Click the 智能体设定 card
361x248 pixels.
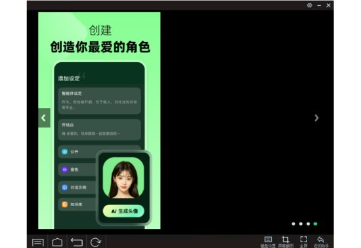coord(100,101)
